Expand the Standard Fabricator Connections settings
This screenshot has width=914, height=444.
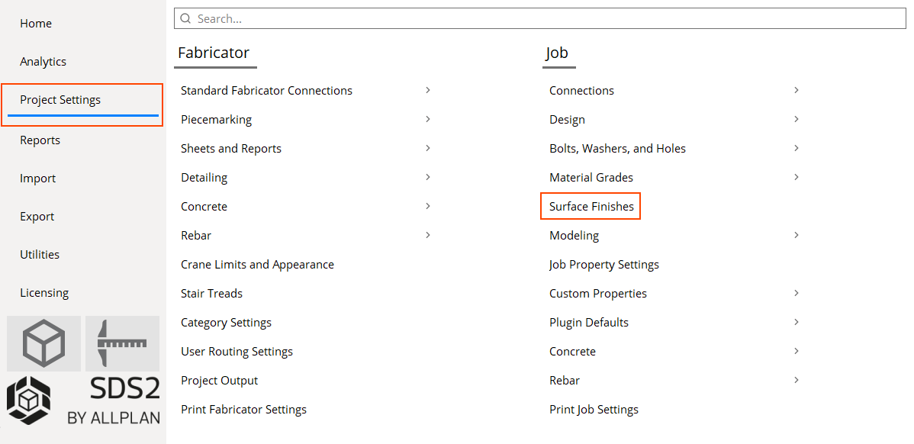(x=428, y=90)
